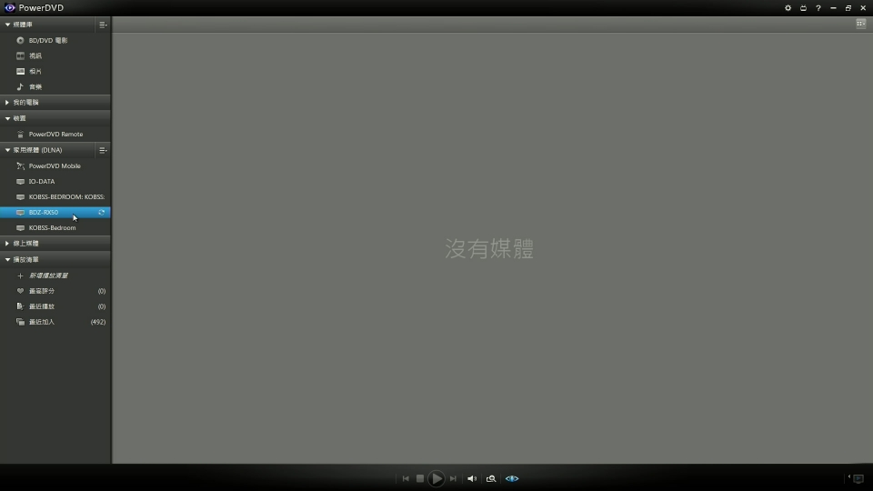Select the 視訊 video library item
The width and height of the screenshot is (873, 491).
pos(55,55)
